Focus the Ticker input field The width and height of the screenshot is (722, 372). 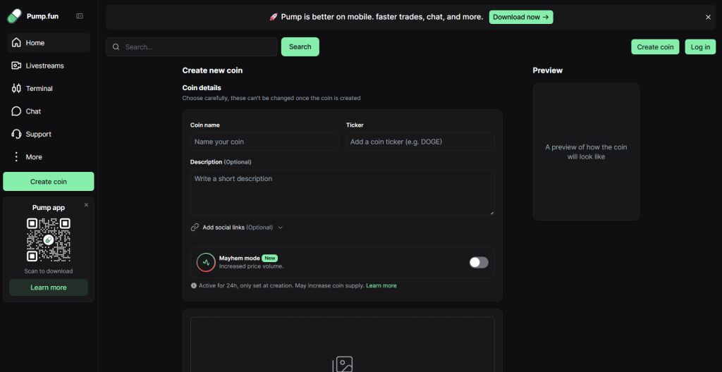420,142
